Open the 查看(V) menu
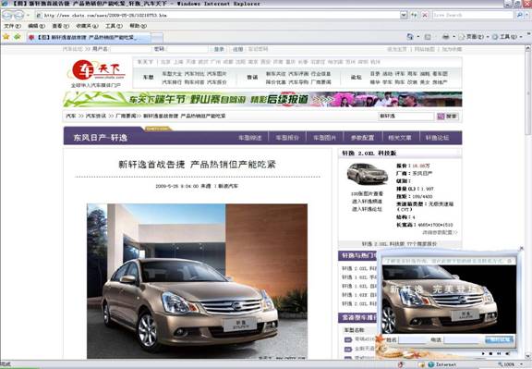 [x=60, y=26]
